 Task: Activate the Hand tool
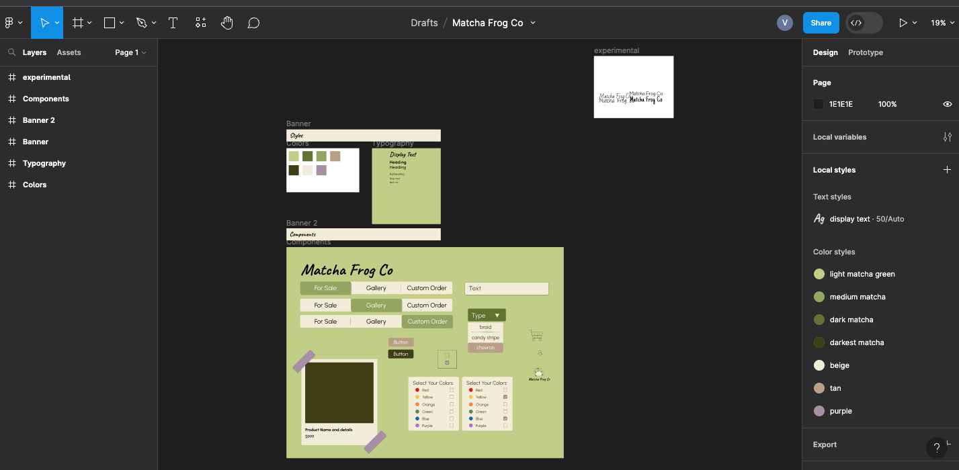tap(227, 23)
